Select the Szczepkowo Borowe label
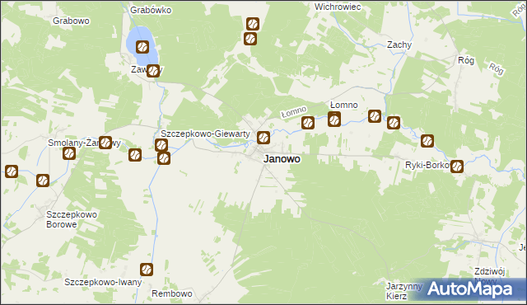The width and height of the screenshot is (527, 305). click(x=72, y=219)
